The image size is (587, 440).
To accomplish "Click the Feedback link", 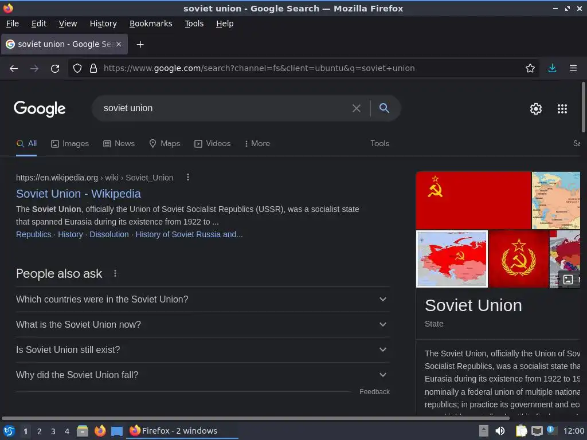I will 374,392.
